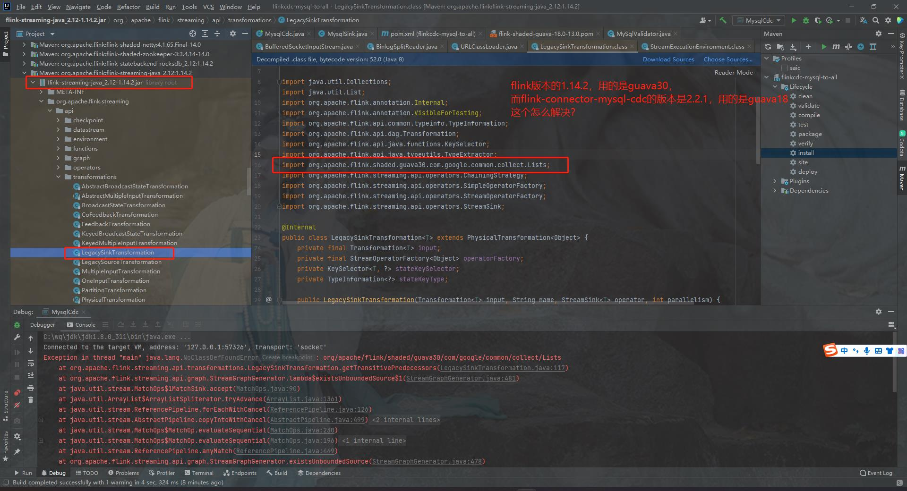Screen dimensions: 907x491
Task: Print console output icon
Action: pyautogui.click(x=31, y=388)
